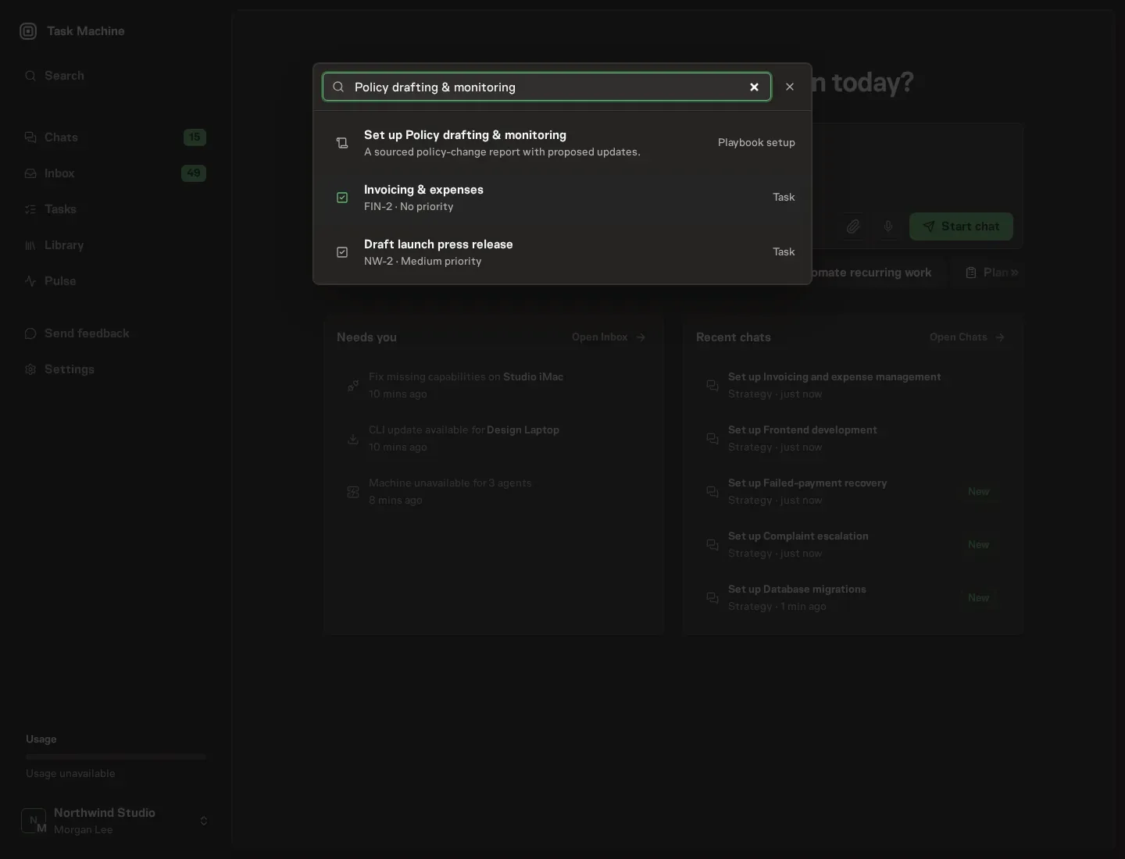Close the search dialog

tap(790, 87)
